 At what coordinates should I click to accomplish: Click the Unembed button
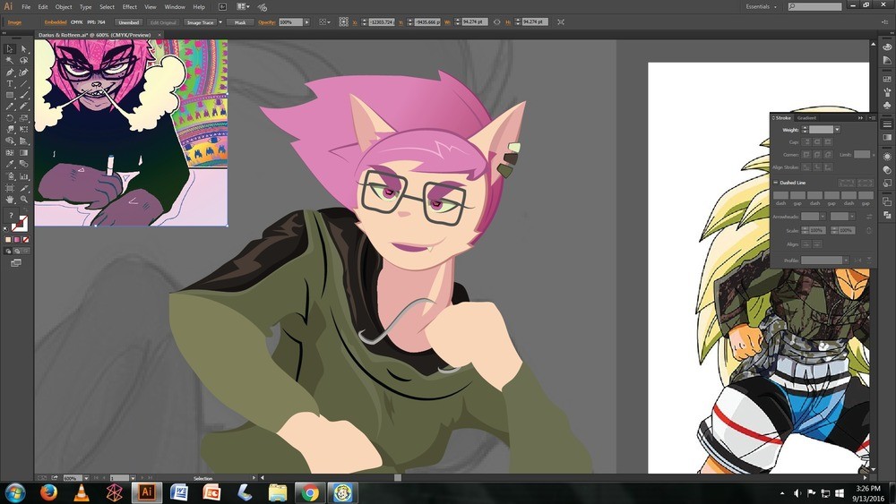[x=128, y=22]
